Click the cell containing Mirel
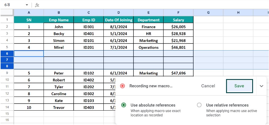 [x=59, y=47]
